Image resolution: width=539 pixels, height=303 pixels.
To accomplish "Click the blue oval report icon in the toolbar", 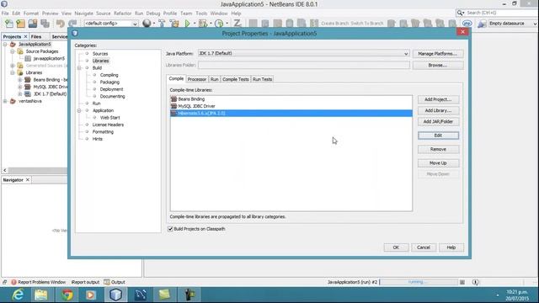I will pos(467,24).
